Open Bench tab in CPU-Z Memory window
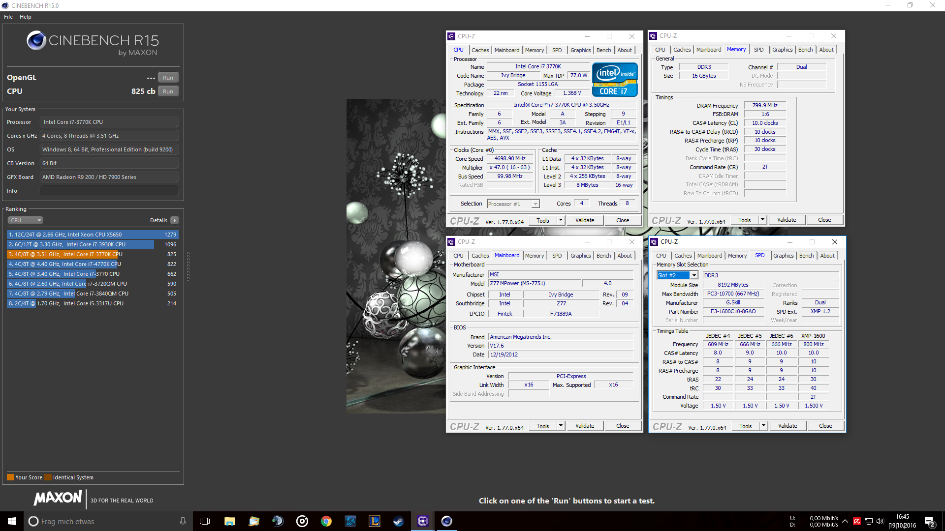945x531 pixels. coord(805,50)
